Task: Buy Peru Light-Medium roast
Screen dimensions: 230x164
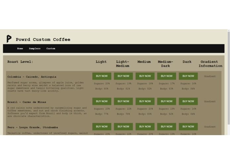Action: [x=123, y=126]
